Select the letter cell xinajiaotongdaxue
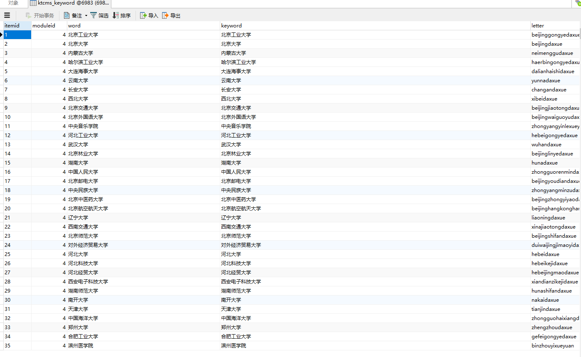 coord(555,227)
